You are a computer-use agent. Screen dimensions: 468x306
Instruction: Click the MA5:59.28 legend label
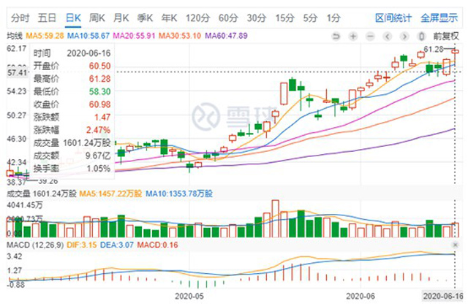coord(45,36)
